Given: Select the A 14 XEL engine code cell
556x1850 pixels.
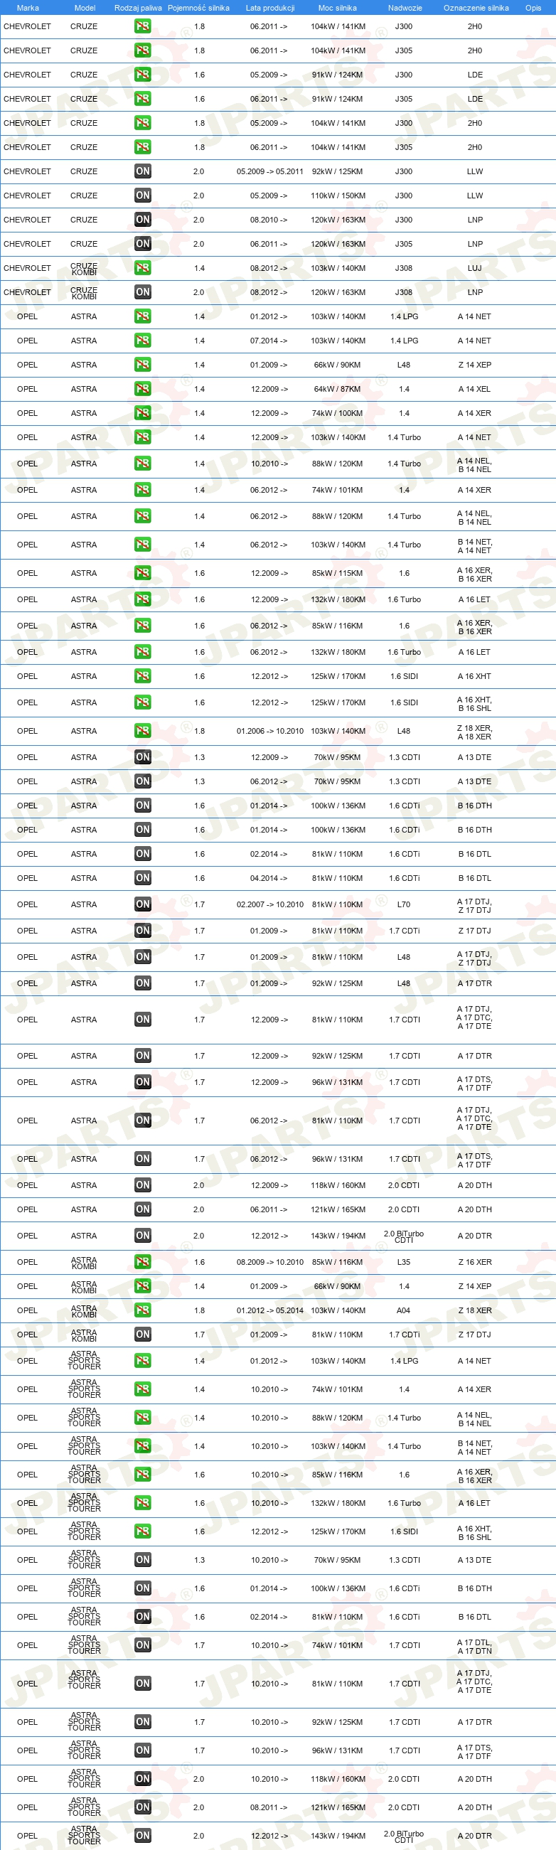Looking at the screenshot, I should [x=475, y=389].
